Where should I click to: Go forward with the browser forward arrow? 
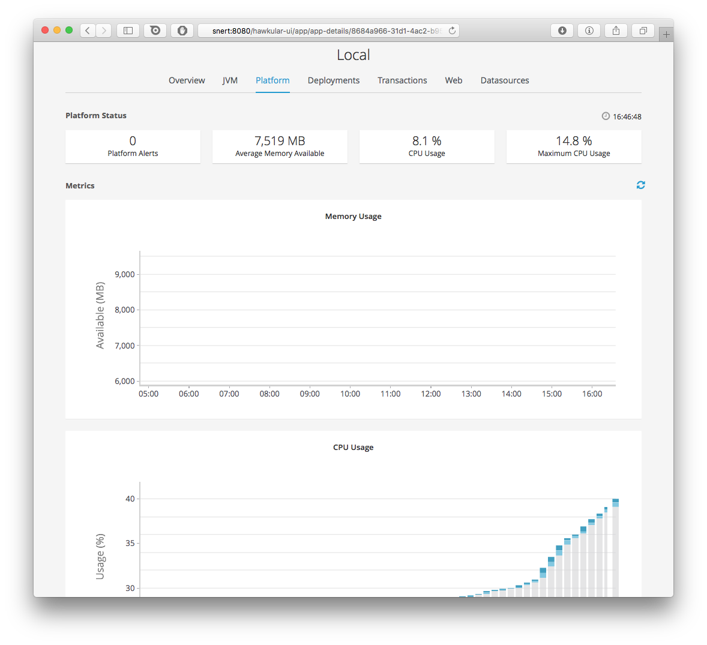click(x=104, y=31)
